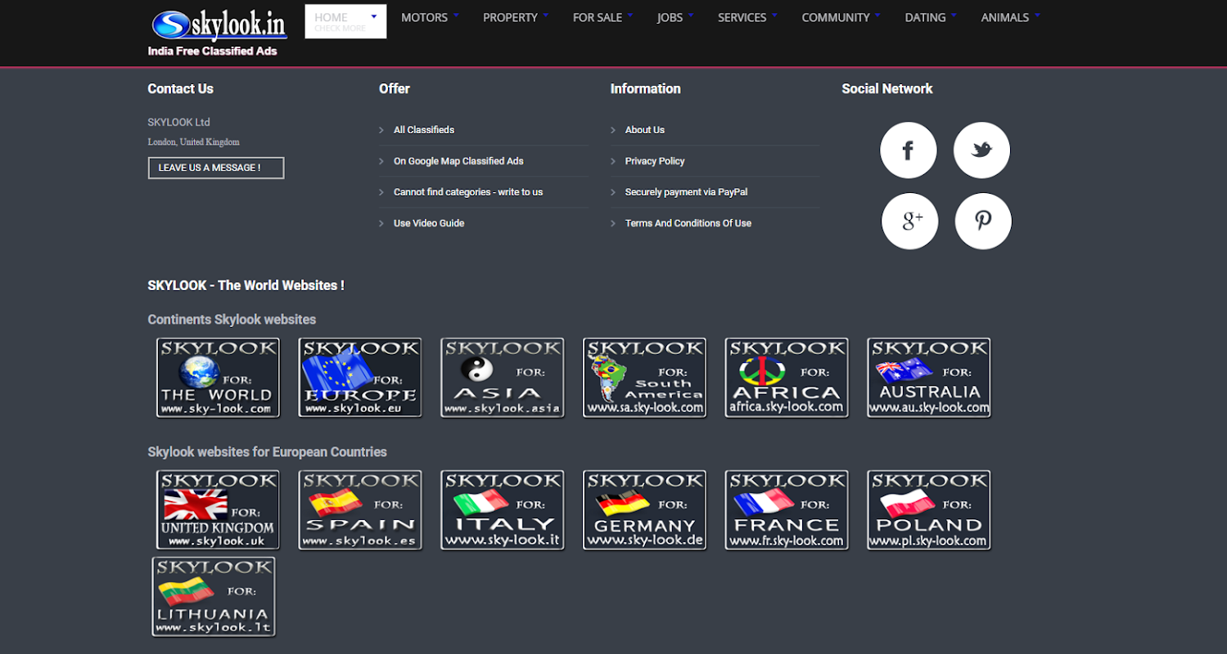Viewport: 1227px width, 654px height.
Task: Click the London, United Kingdom address text
Action: pos(193,142)
